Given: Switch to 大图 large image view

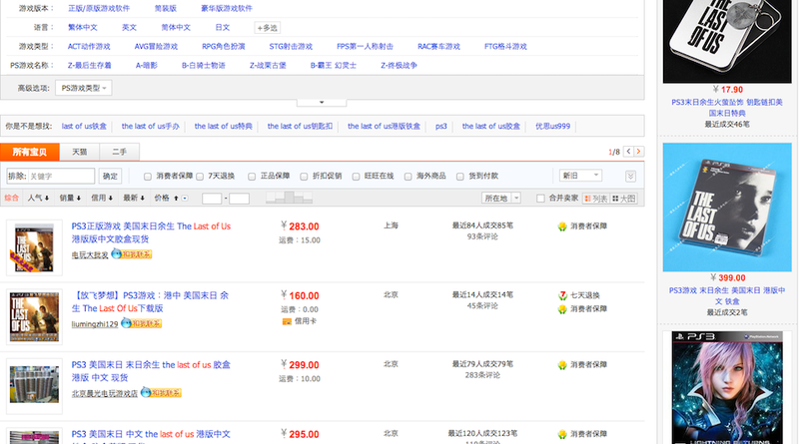Looking at the screenshot, I should 623,199.
